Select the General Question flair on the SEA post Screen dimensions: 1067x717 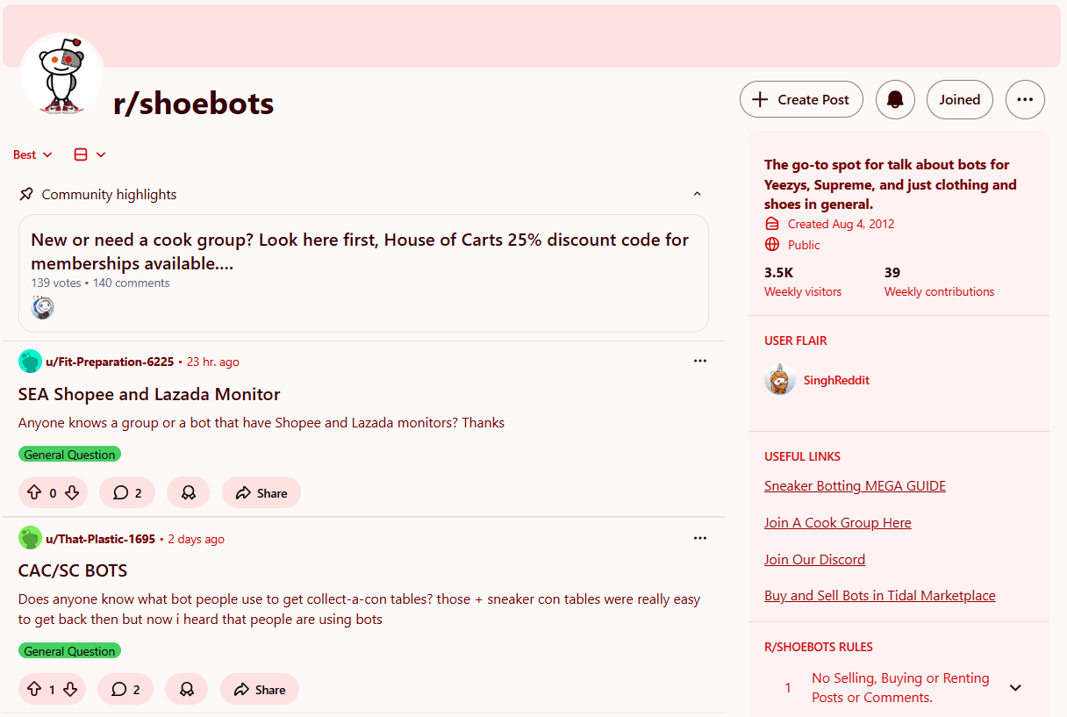tap(69, 454)
